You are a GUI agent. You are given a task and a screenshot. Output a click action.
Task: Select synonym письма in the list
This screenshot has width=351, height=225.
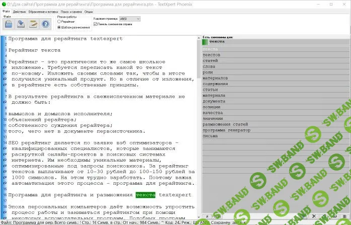276,136
